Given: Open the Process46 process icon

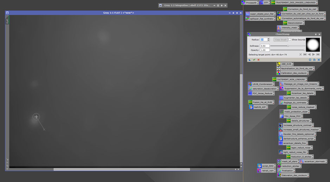Looking at the screenshot, I should point(250,2).
